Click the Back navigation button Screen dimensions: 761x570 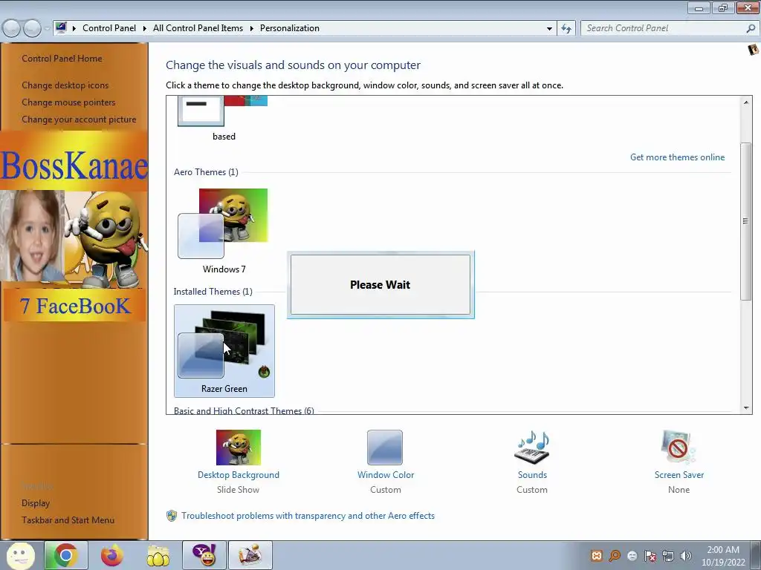tap(12, 28)
